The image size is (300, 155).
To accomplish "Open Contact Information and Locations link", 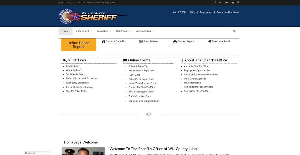I will [x=201, y=74].
